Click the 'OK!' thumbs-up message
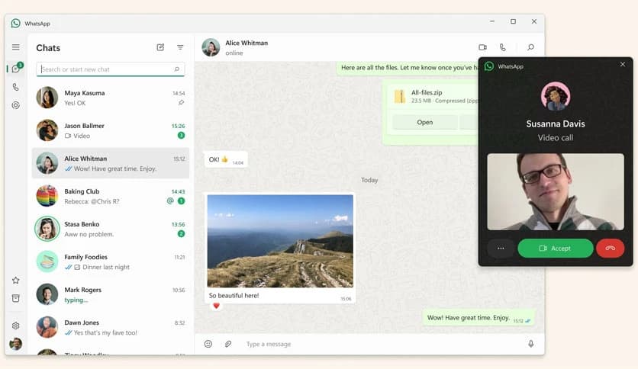 point(226,159)
